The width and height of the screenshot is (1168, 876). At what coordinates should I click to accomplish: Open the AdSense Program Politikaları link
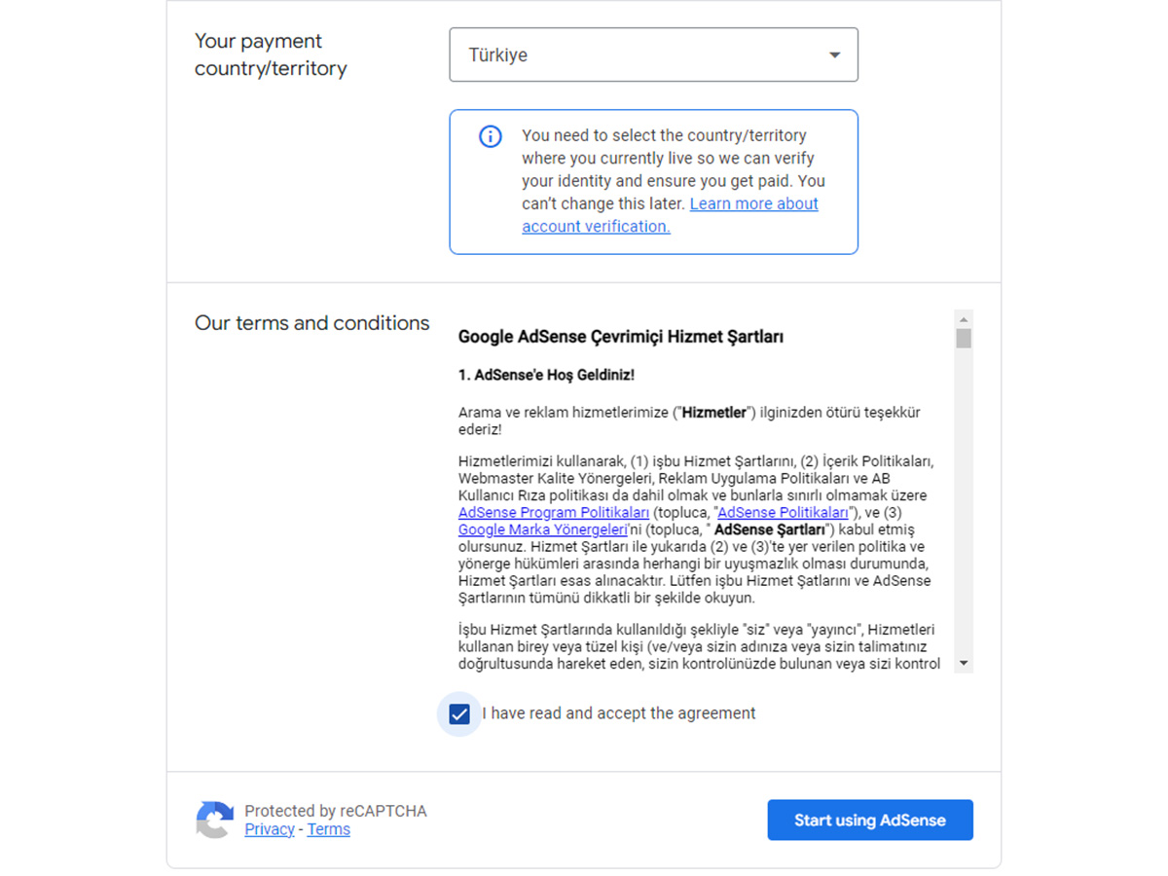[x=554, y=513]
